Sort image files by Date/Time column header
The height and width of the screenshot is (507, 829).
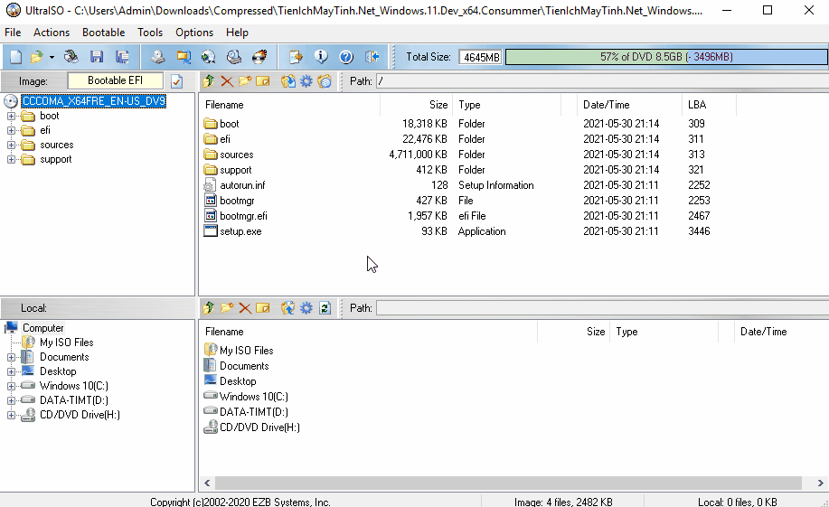coord(630,105)
